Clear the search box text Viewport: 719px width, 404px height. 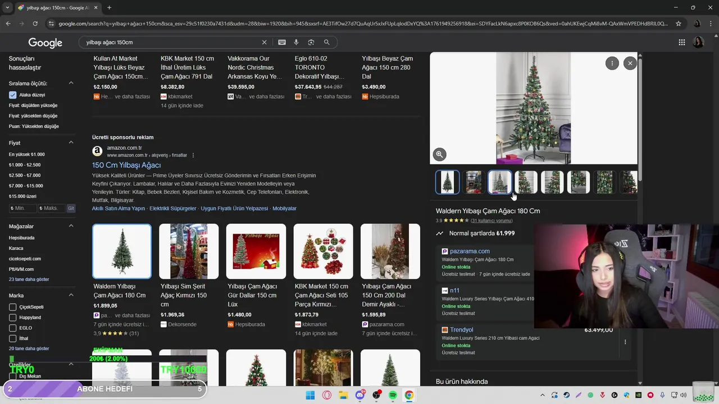point(264,42)
